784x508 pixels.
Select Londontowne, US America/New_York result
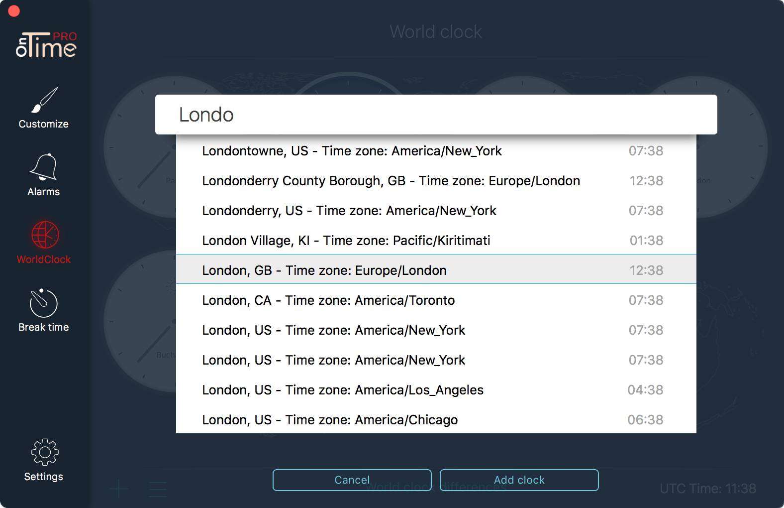[436, 151]
